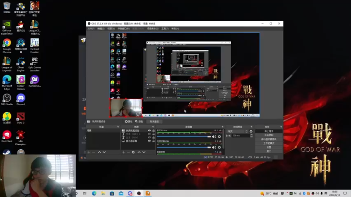
Task: Open the Riot Client desktop shortcut
Action: click(7, 137)
